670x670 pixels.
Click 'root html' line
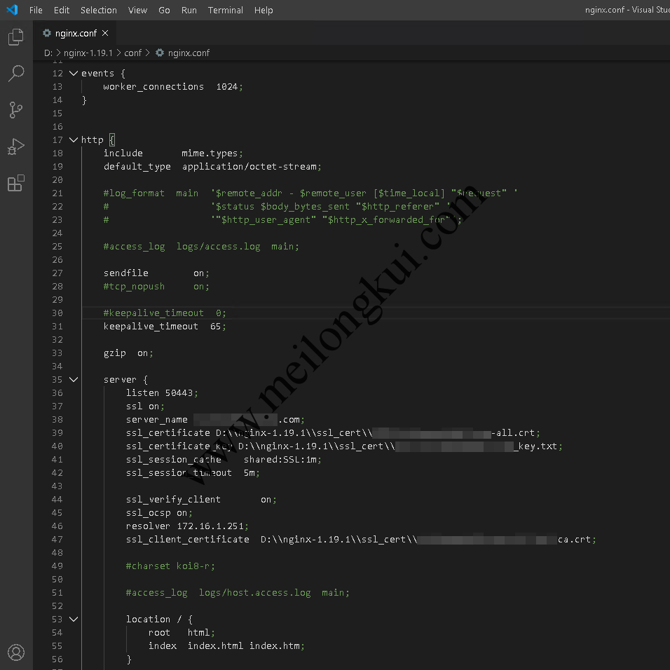(182, 632)
